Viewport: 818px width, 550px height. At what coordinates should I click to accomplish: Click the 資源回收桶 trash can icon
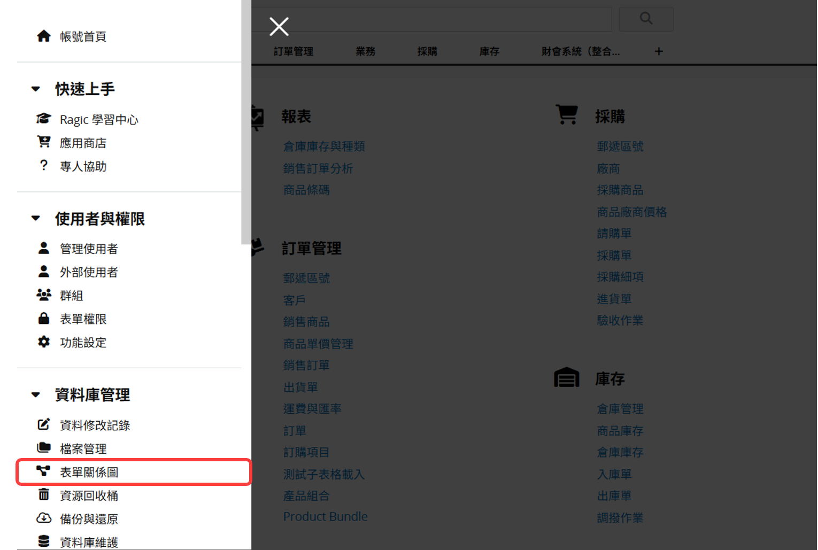click(x=44, y=494)
